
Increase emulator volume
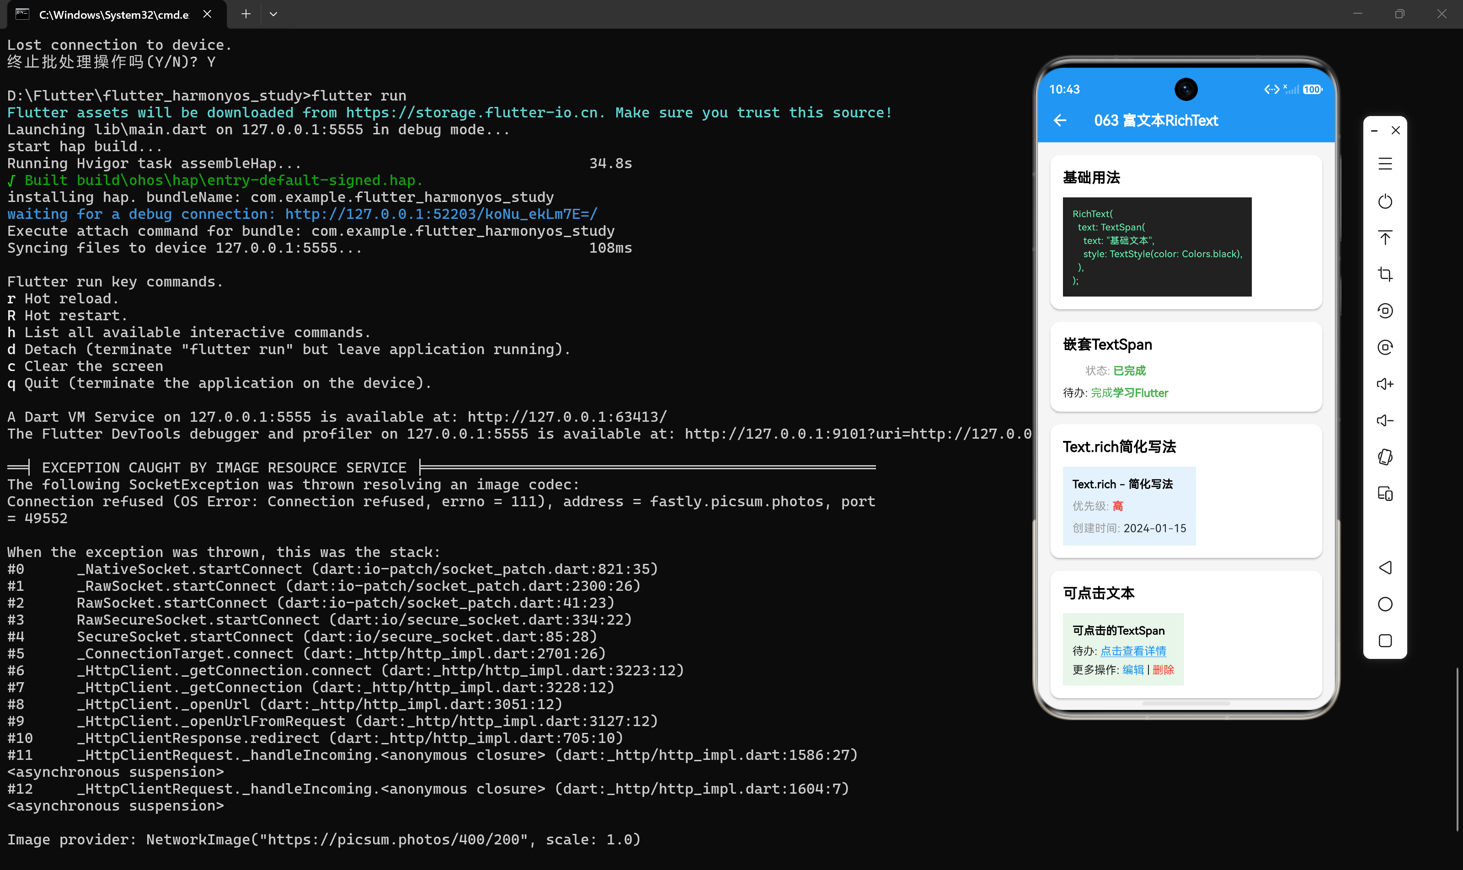(1385, 384)
